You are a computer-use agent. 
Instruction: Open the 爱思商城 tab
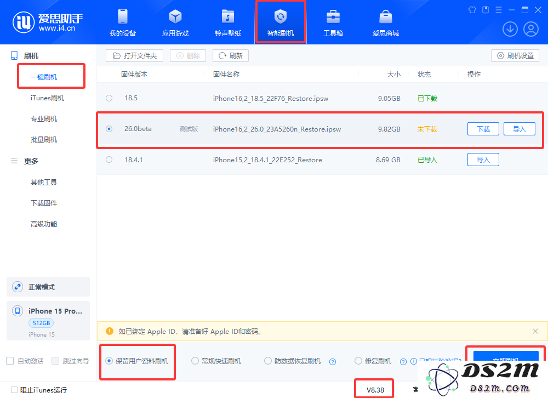click(385, 22)
